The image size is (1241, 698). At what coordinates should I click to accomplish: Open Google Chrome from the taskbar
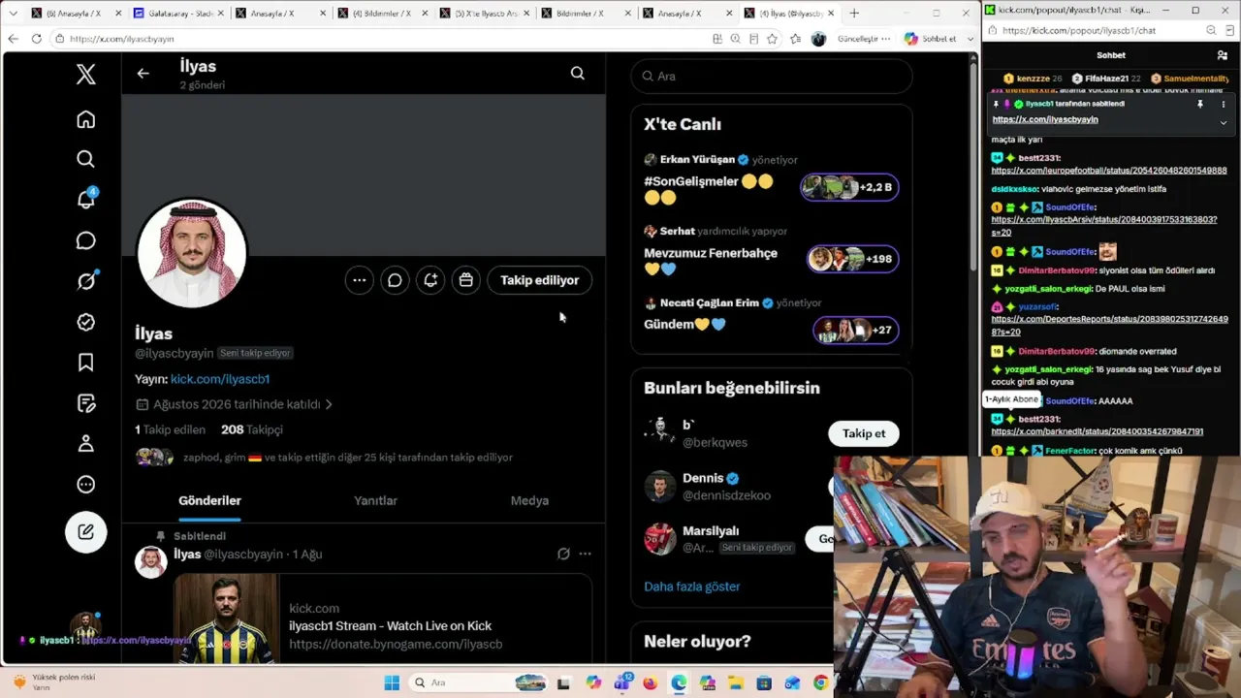(x=820, y=682)
